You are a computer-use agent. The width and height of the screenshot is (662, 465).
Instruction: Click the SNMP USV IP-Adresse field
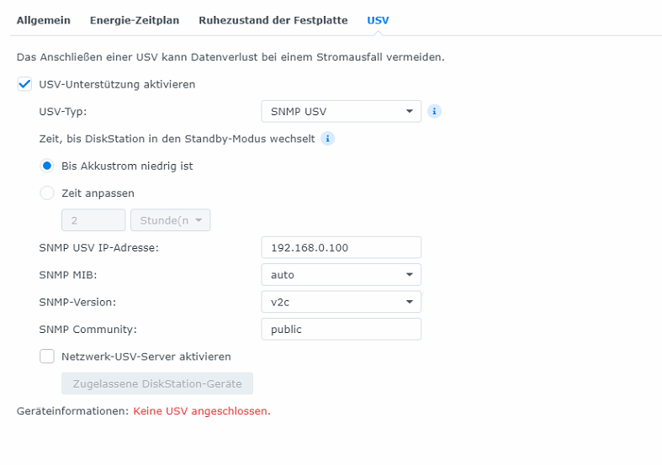tap(342, 247)
